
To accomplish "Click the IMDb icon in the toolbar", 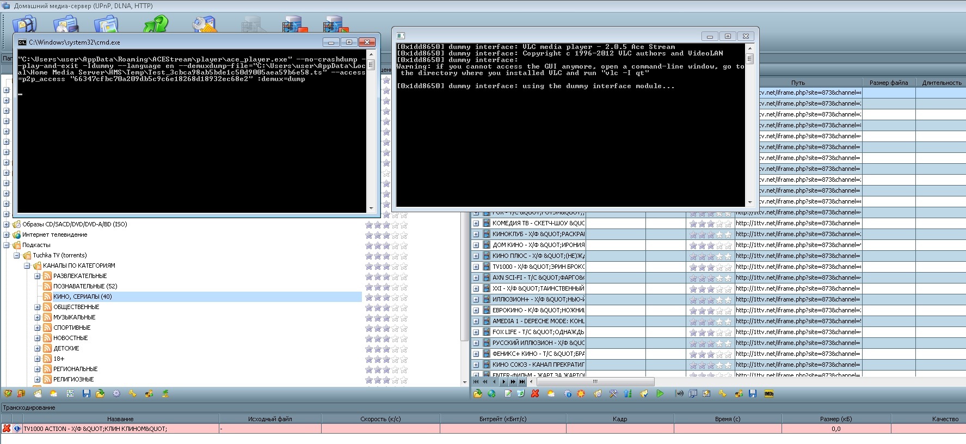I will 768,394.
